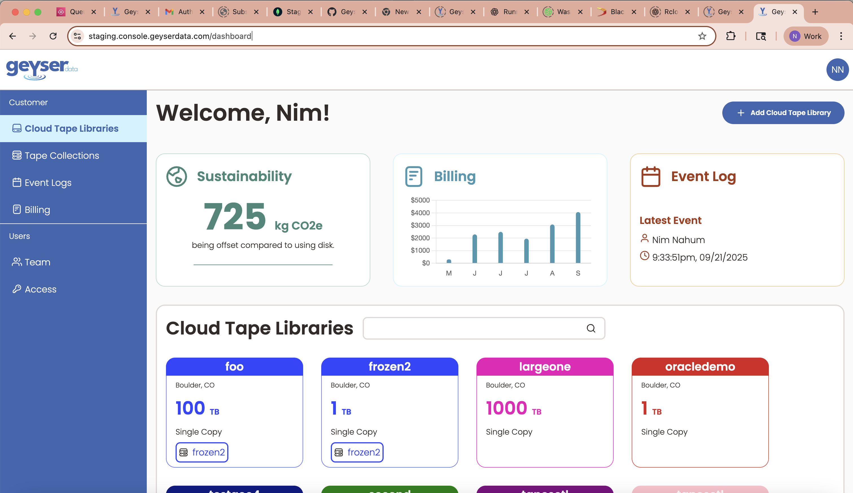The width and height of the screenshot is (853, 493).
Task: Click the frozen2 library card header
Action: (x=390, y=367)
